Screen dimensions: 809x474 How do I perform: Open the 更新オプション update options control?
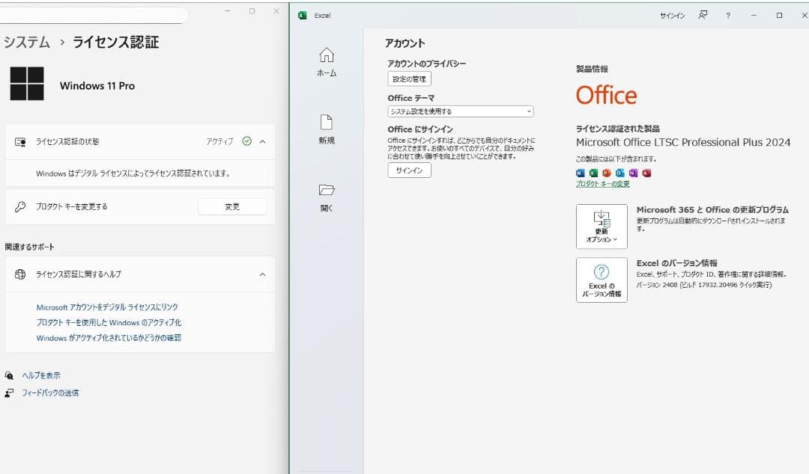601,227
